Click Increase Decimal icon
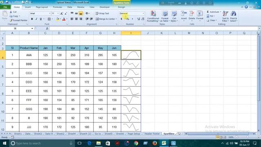Viewport: 261px width, 147px height. (x=139, y=19)
